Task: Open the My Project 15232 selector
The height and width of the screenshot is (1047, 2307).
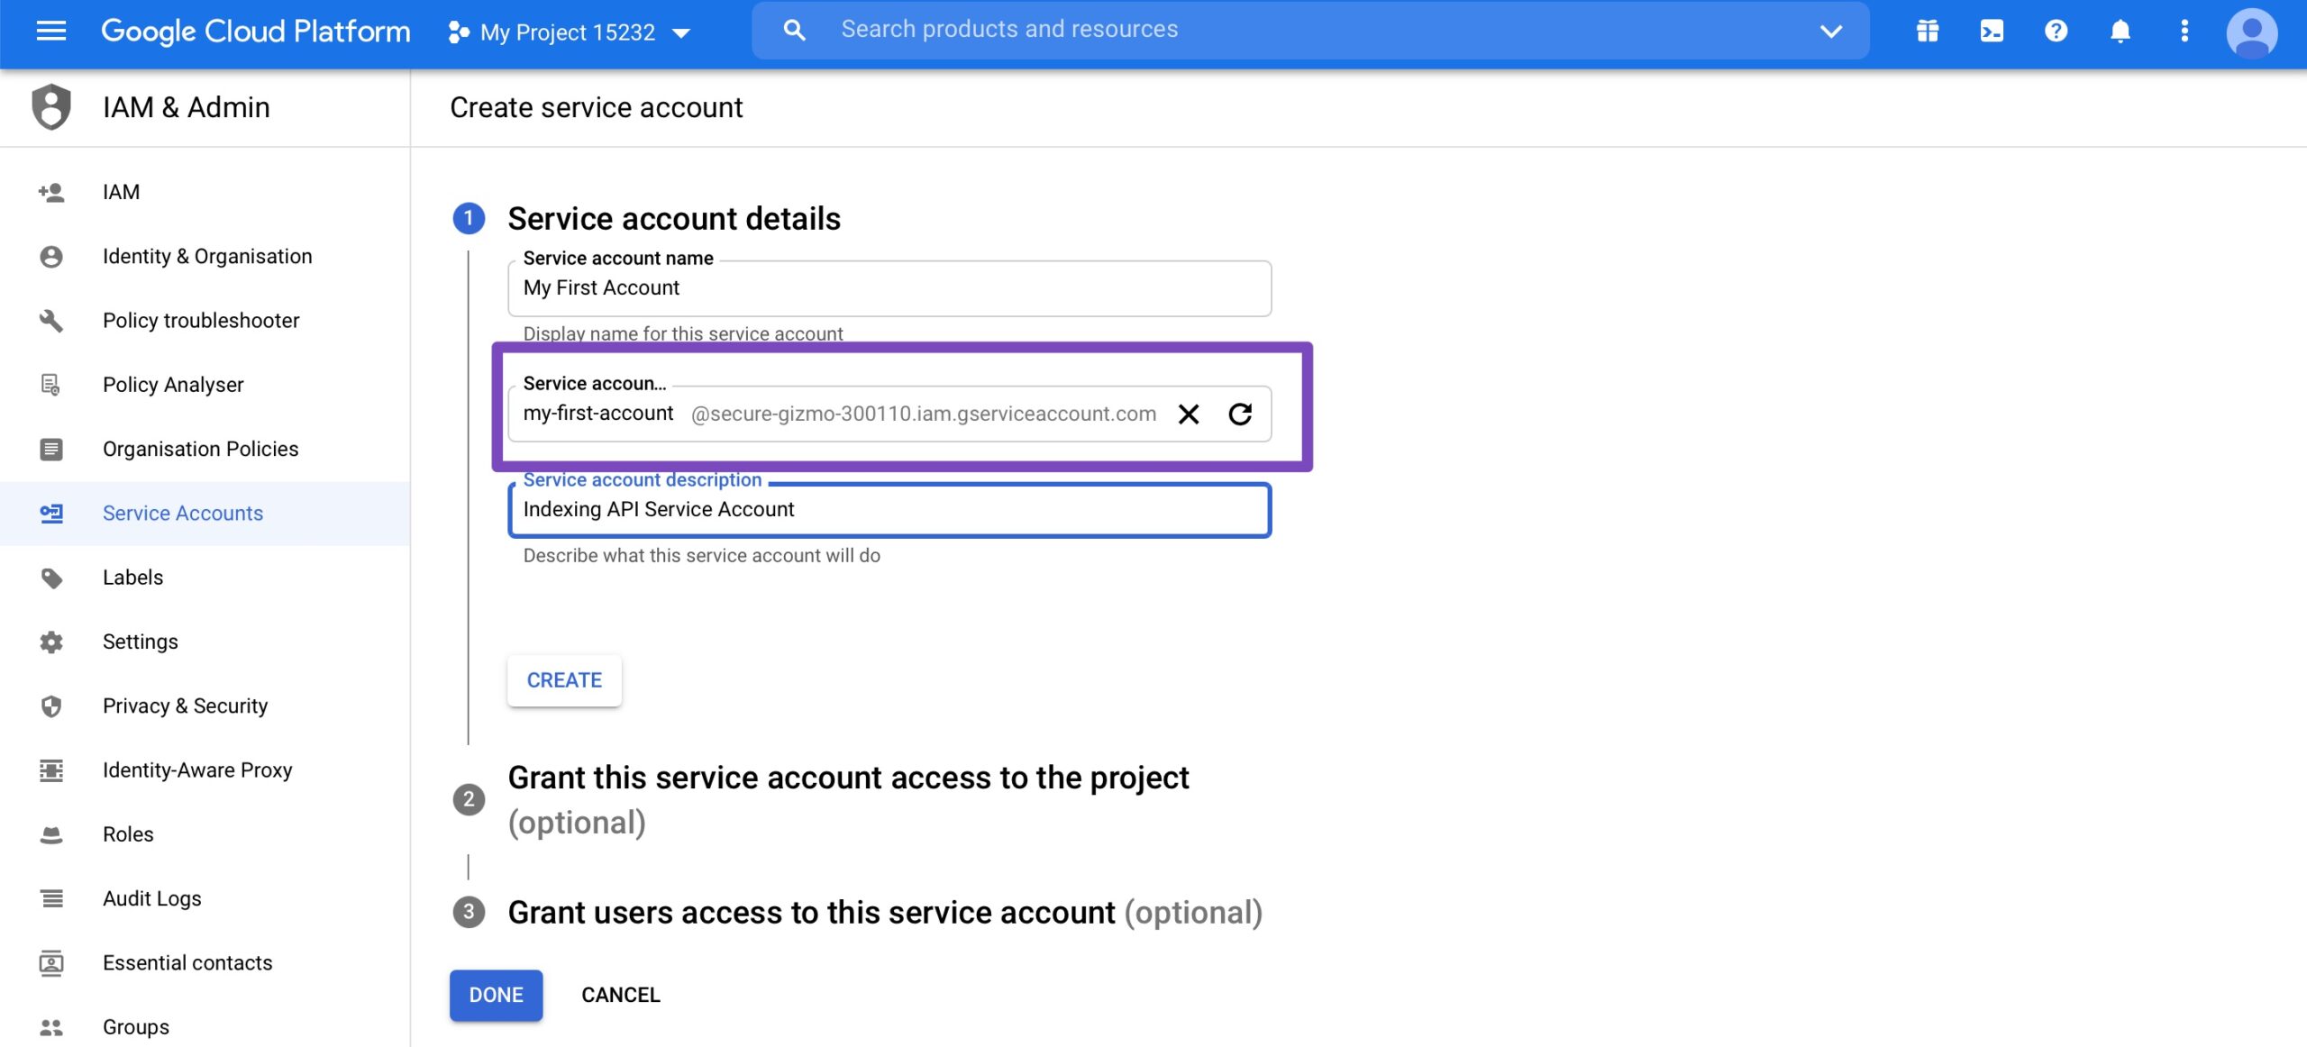Action: 570,32
